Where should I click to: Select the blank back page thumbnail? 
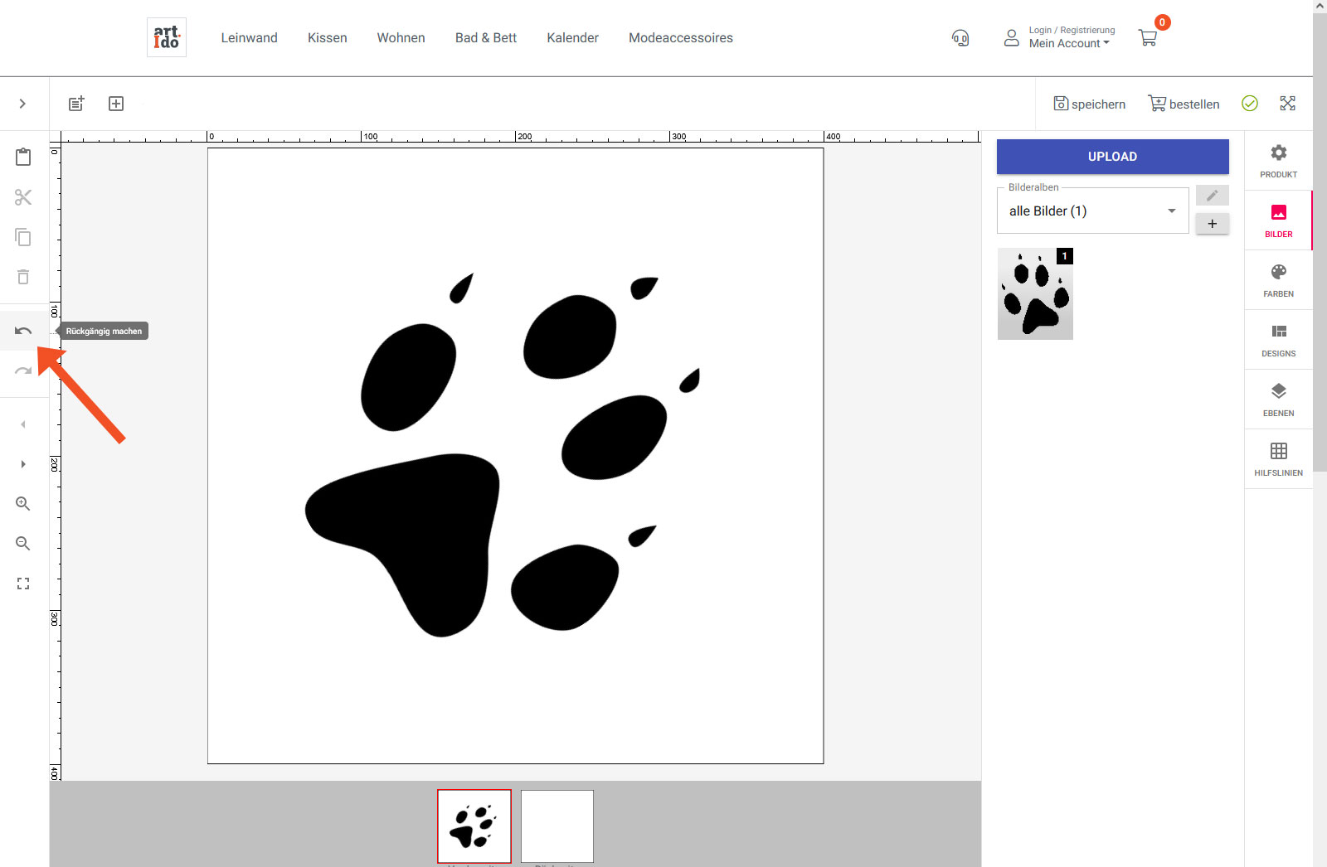click(557, 826)
